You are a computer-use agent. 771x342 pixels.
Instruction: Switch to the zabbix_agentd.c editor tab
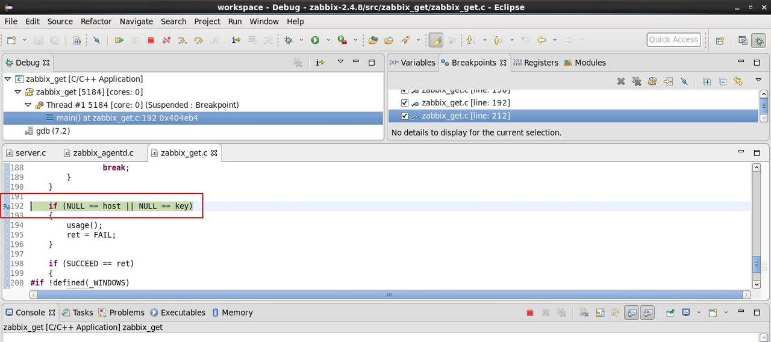(103, 153)
